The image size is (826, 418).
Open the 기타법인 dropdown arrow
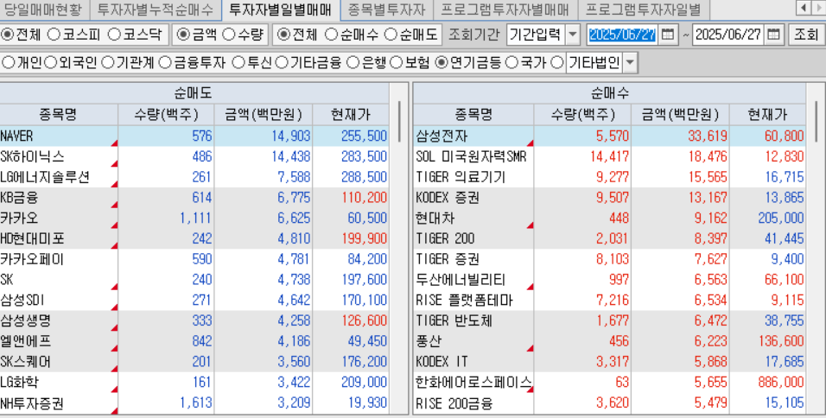point(630,63)
